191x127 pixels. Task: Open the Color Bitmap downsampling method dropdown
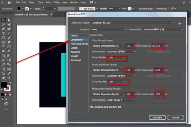pyautogui.click(x=109, y=46)
